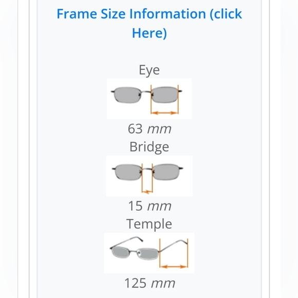Select the Temple label text
298x298 pixels.
pos(149,224)
